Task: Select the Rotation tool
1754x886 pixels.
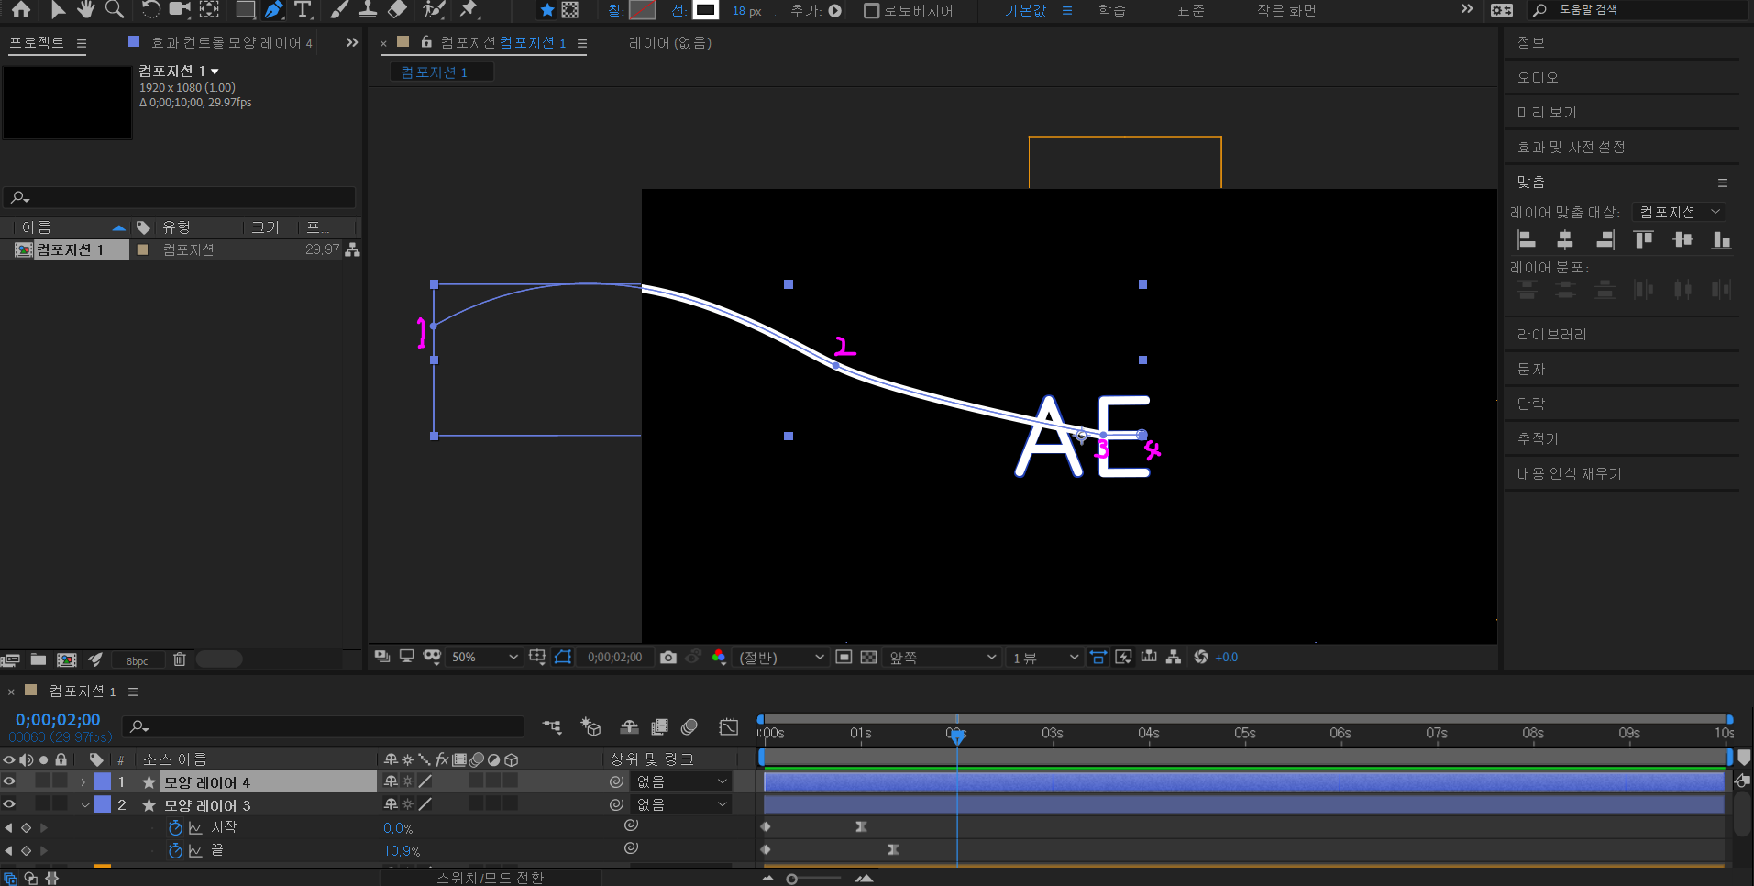Action: click(151, 9)
